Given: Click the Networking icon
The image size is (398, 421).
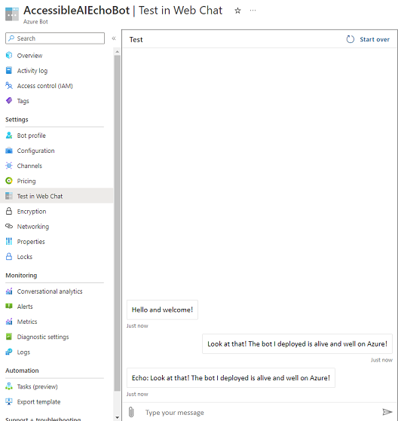Looking at the screenshot, I should tap(9, 227).
